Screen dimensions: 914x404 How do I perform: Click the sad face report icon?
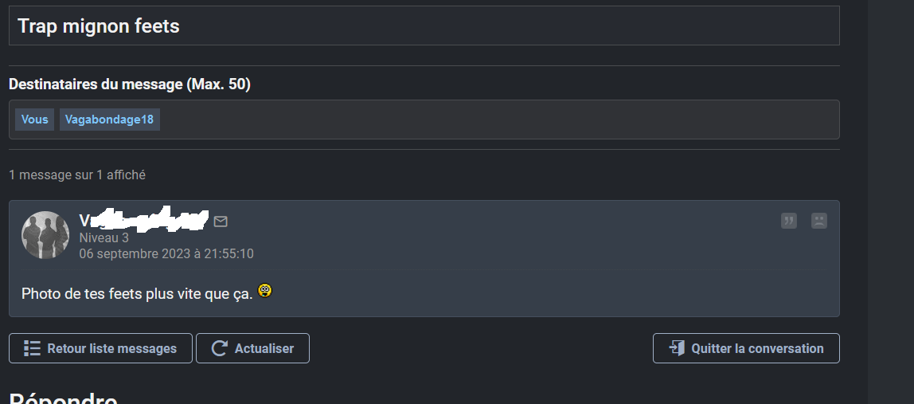[818, 221]
